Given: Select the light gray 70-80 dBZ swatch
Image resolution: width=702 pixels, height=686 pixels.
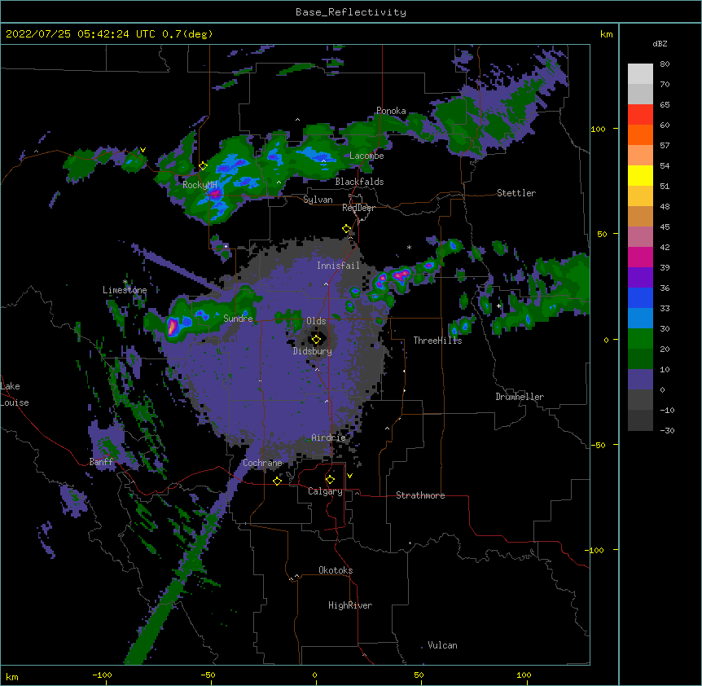Looking at the screenshot, I should coord(640,74).
